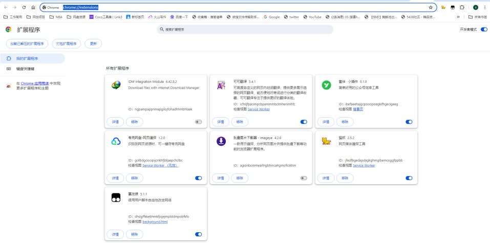Image resolution: width=490 pixels, height=243 pixels.
Task: Open the 网盘资源 bookmark folder
Action: (x=76, y=17)
